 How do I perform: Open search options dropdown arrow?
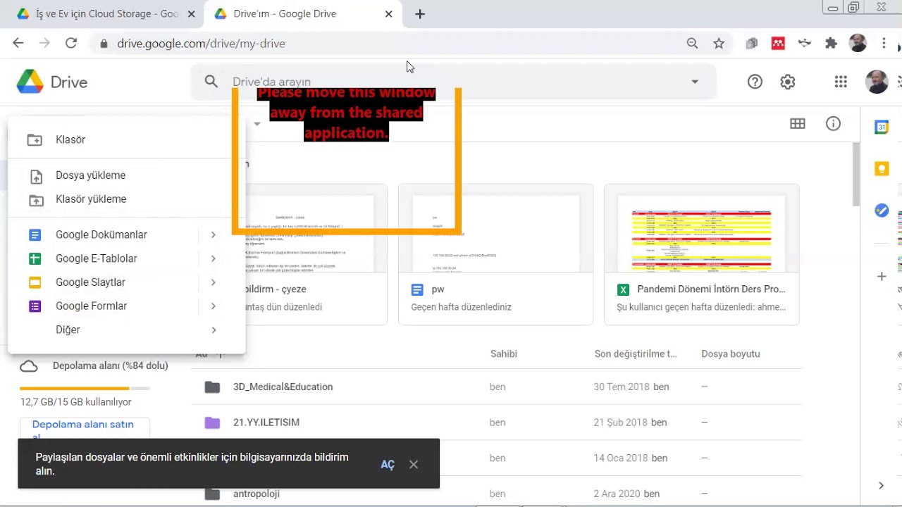695,82
